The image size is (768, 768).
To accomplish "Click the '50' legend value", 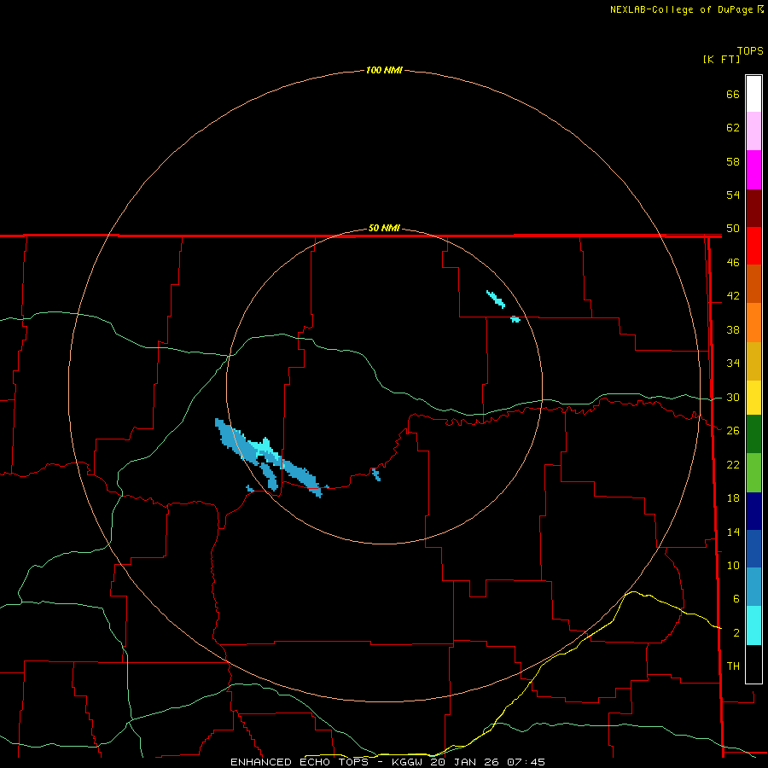I will (733, 229).
